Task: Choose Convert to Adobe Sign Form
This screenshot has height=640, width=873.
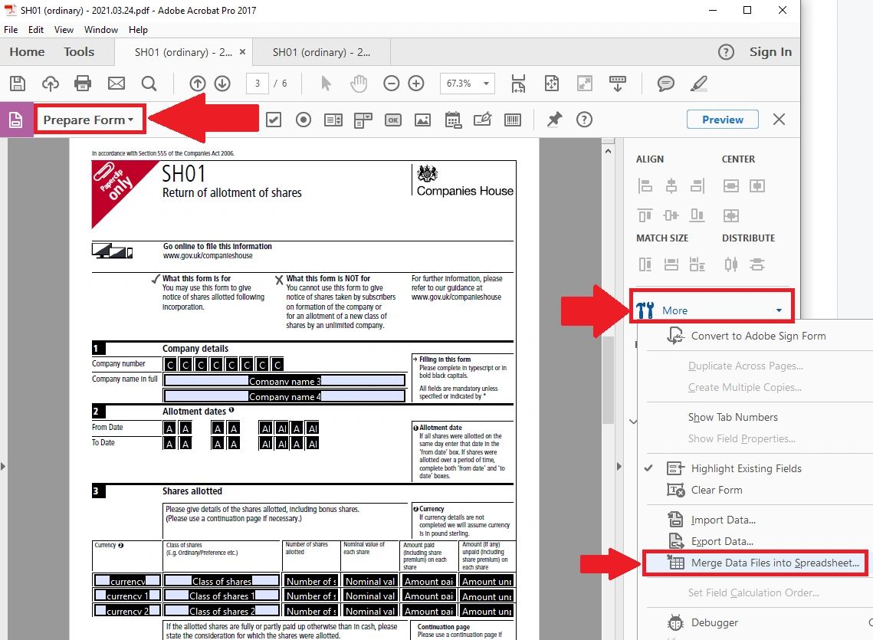Action: click(x=758, y=336)
